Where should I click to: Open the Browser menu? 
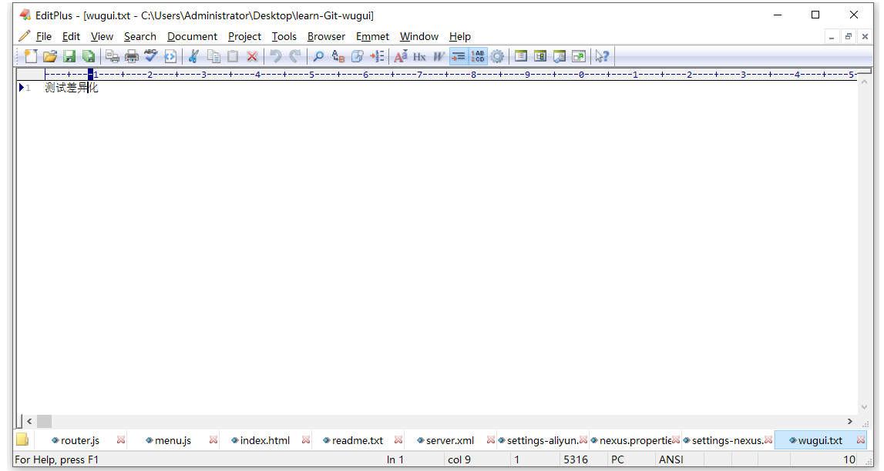pos(327,37)
